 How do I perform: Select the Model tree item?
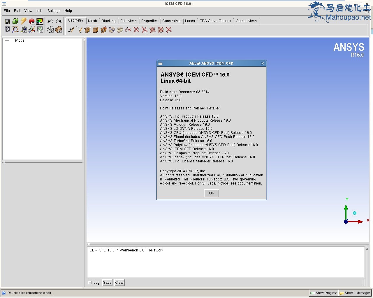coord(20,40)
